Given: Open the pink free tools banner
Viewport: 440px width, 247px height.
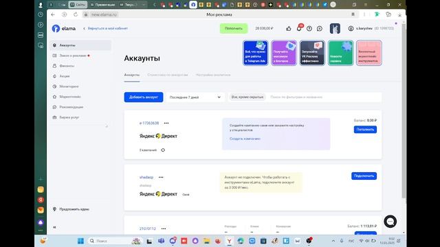Looking at the screenshot, I should tap(368, 53).
